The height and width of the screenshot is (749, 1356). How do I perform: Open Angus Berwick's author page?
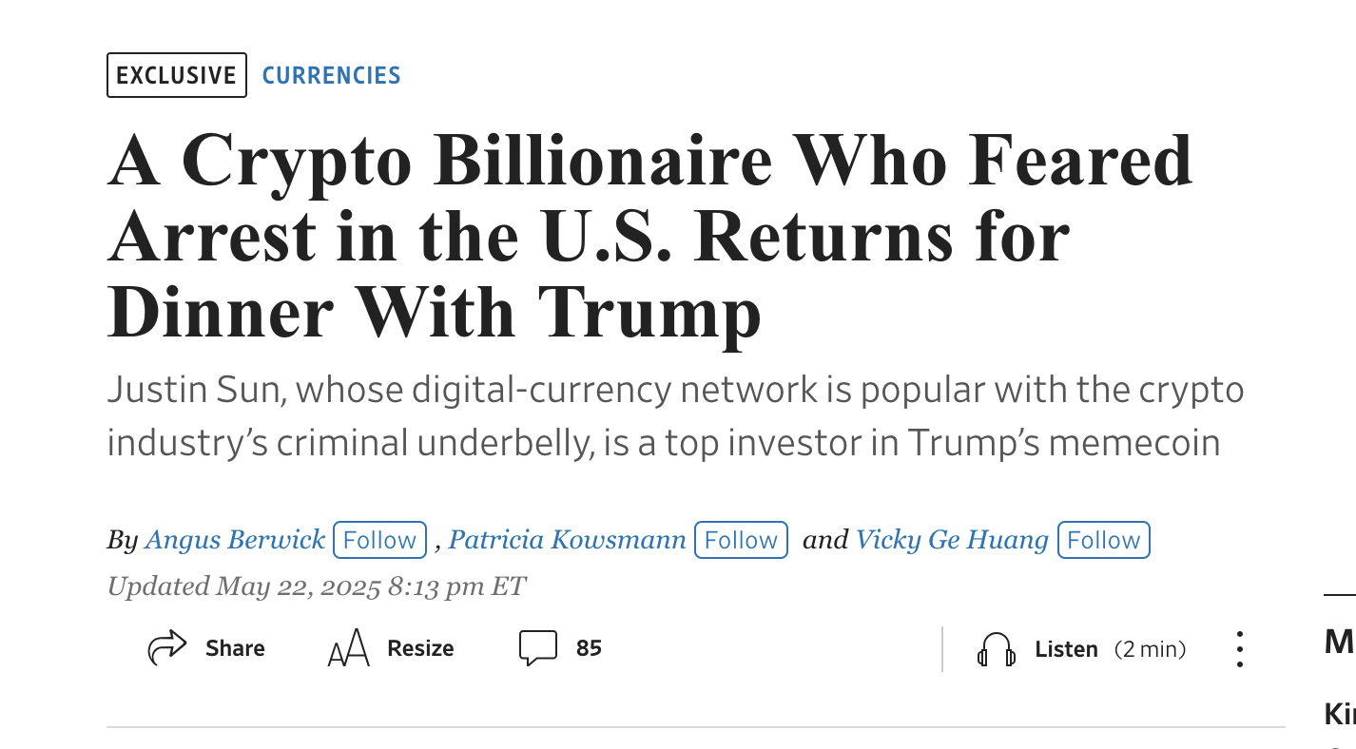tap(235, 540)
